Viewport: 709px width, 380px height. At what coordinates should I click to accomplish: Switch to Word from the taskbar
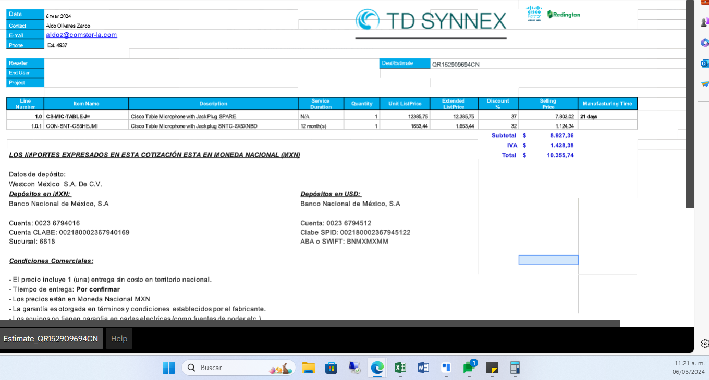click(423, 368)
